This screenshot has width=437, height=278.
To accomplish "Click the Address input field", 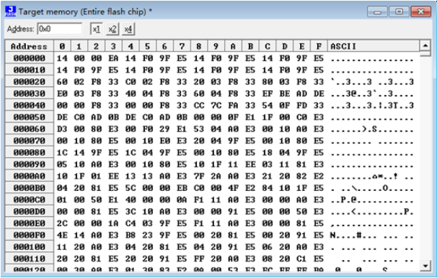I will pos(60,29).
